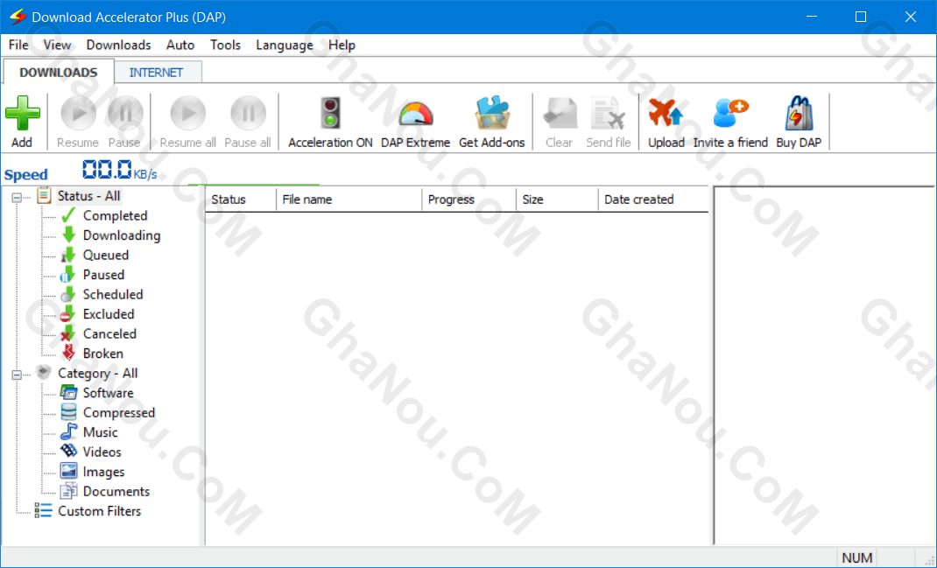
Task: Filter by Compressed category
Action: pos(119,413)
